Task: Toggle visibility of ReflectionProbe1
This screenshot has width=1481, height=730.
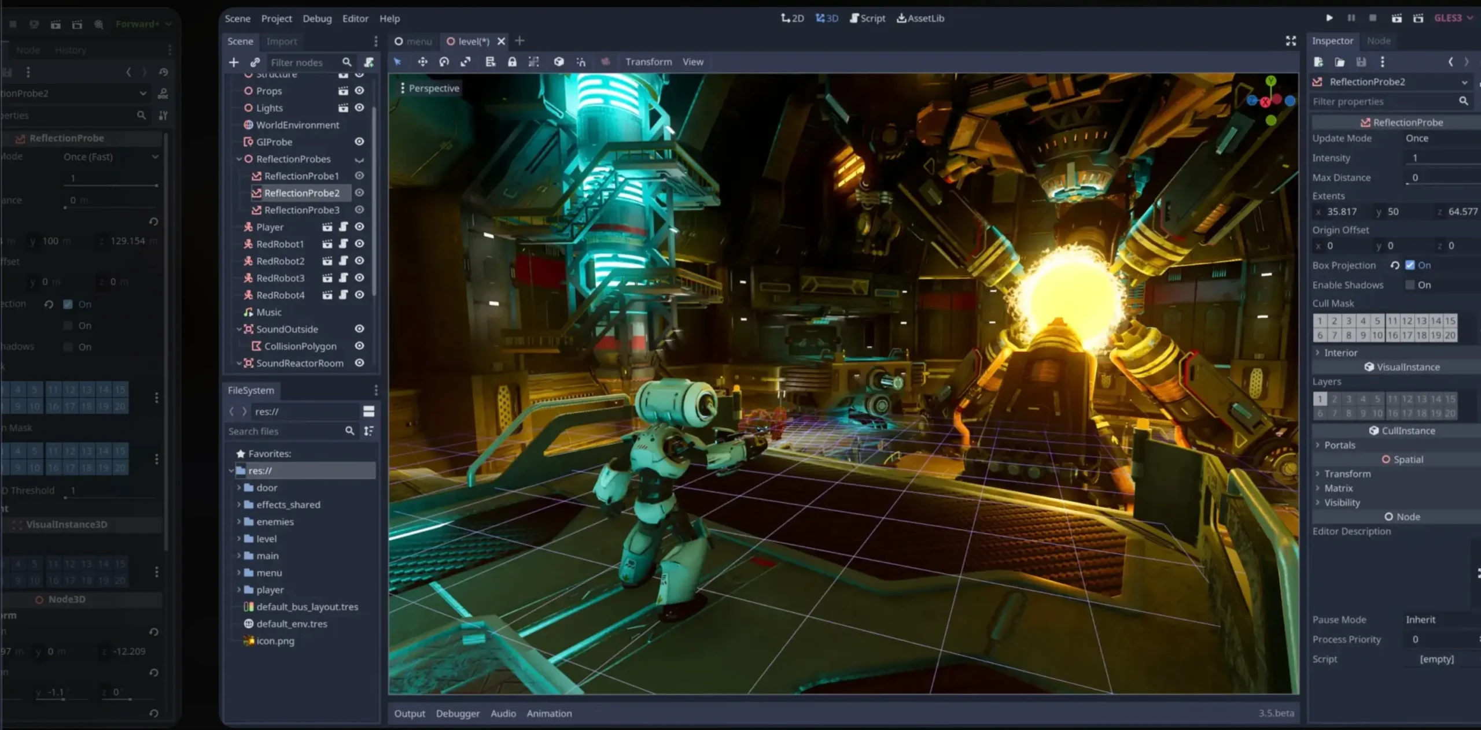Action: 359,176
